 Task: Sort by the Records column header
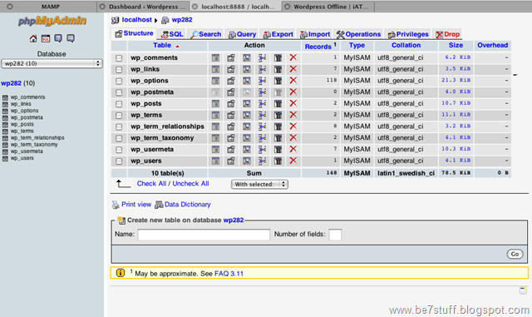pyautogui.click(x=318, y=47)
